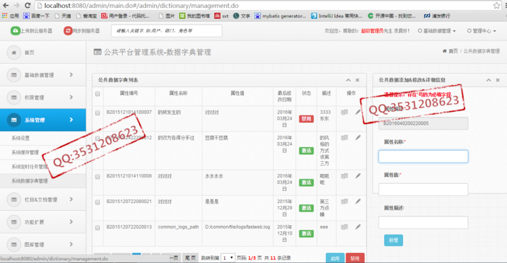Click pencil edit icon for 豆腐干豆腐 row
This screenshot has height=263, width=507.
click(358, 138)
